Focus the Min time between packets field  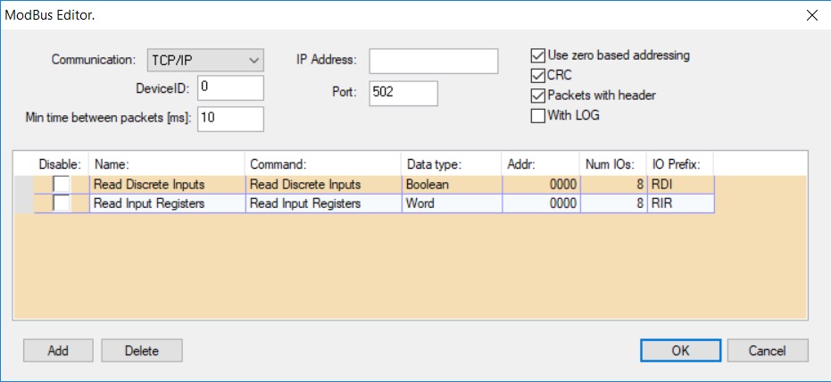point(230,119)
